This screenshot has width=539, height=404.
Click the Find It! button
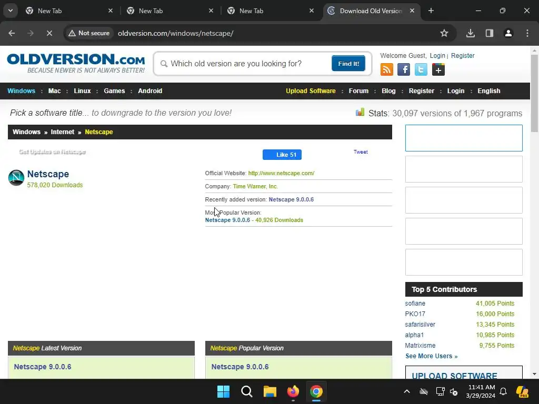pyautogui.click(x=348, y=64)
